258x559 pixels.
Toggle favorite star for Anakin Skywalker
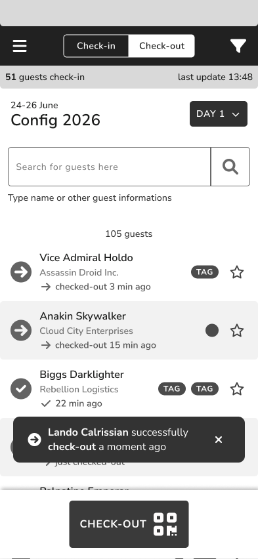(x=237, y=331)
